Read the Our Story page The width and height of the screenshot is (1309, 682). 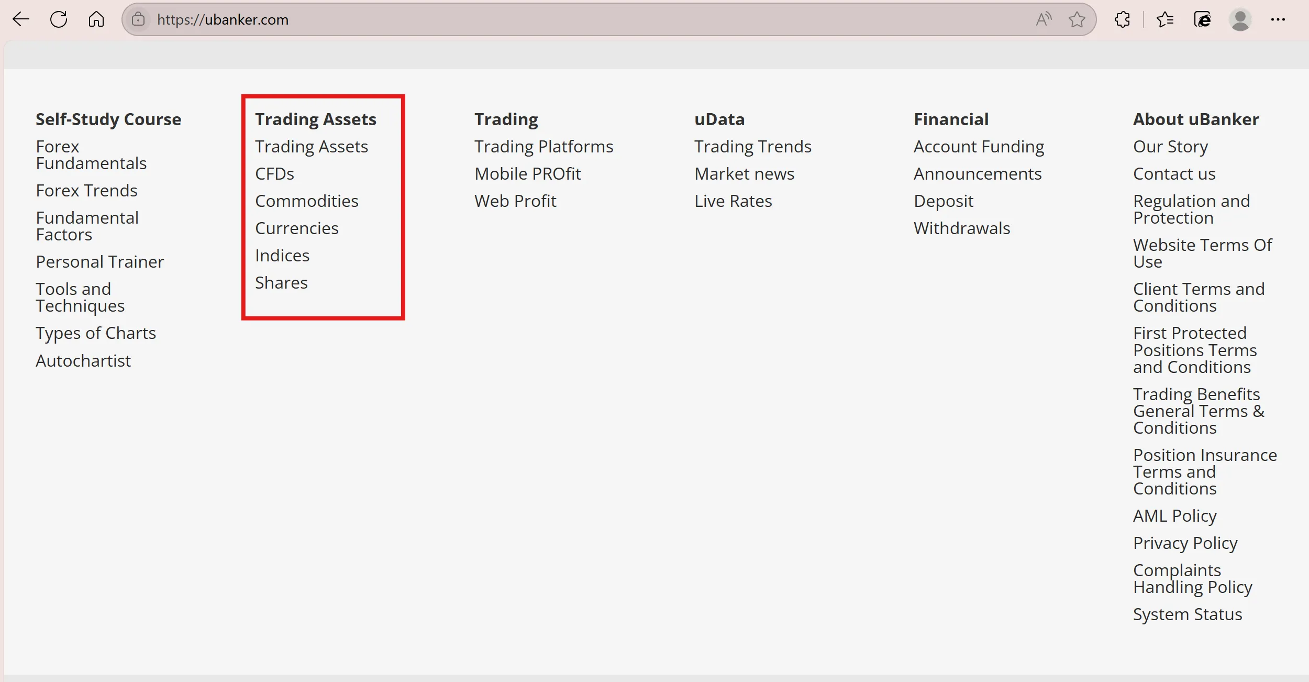[1171, 147]
